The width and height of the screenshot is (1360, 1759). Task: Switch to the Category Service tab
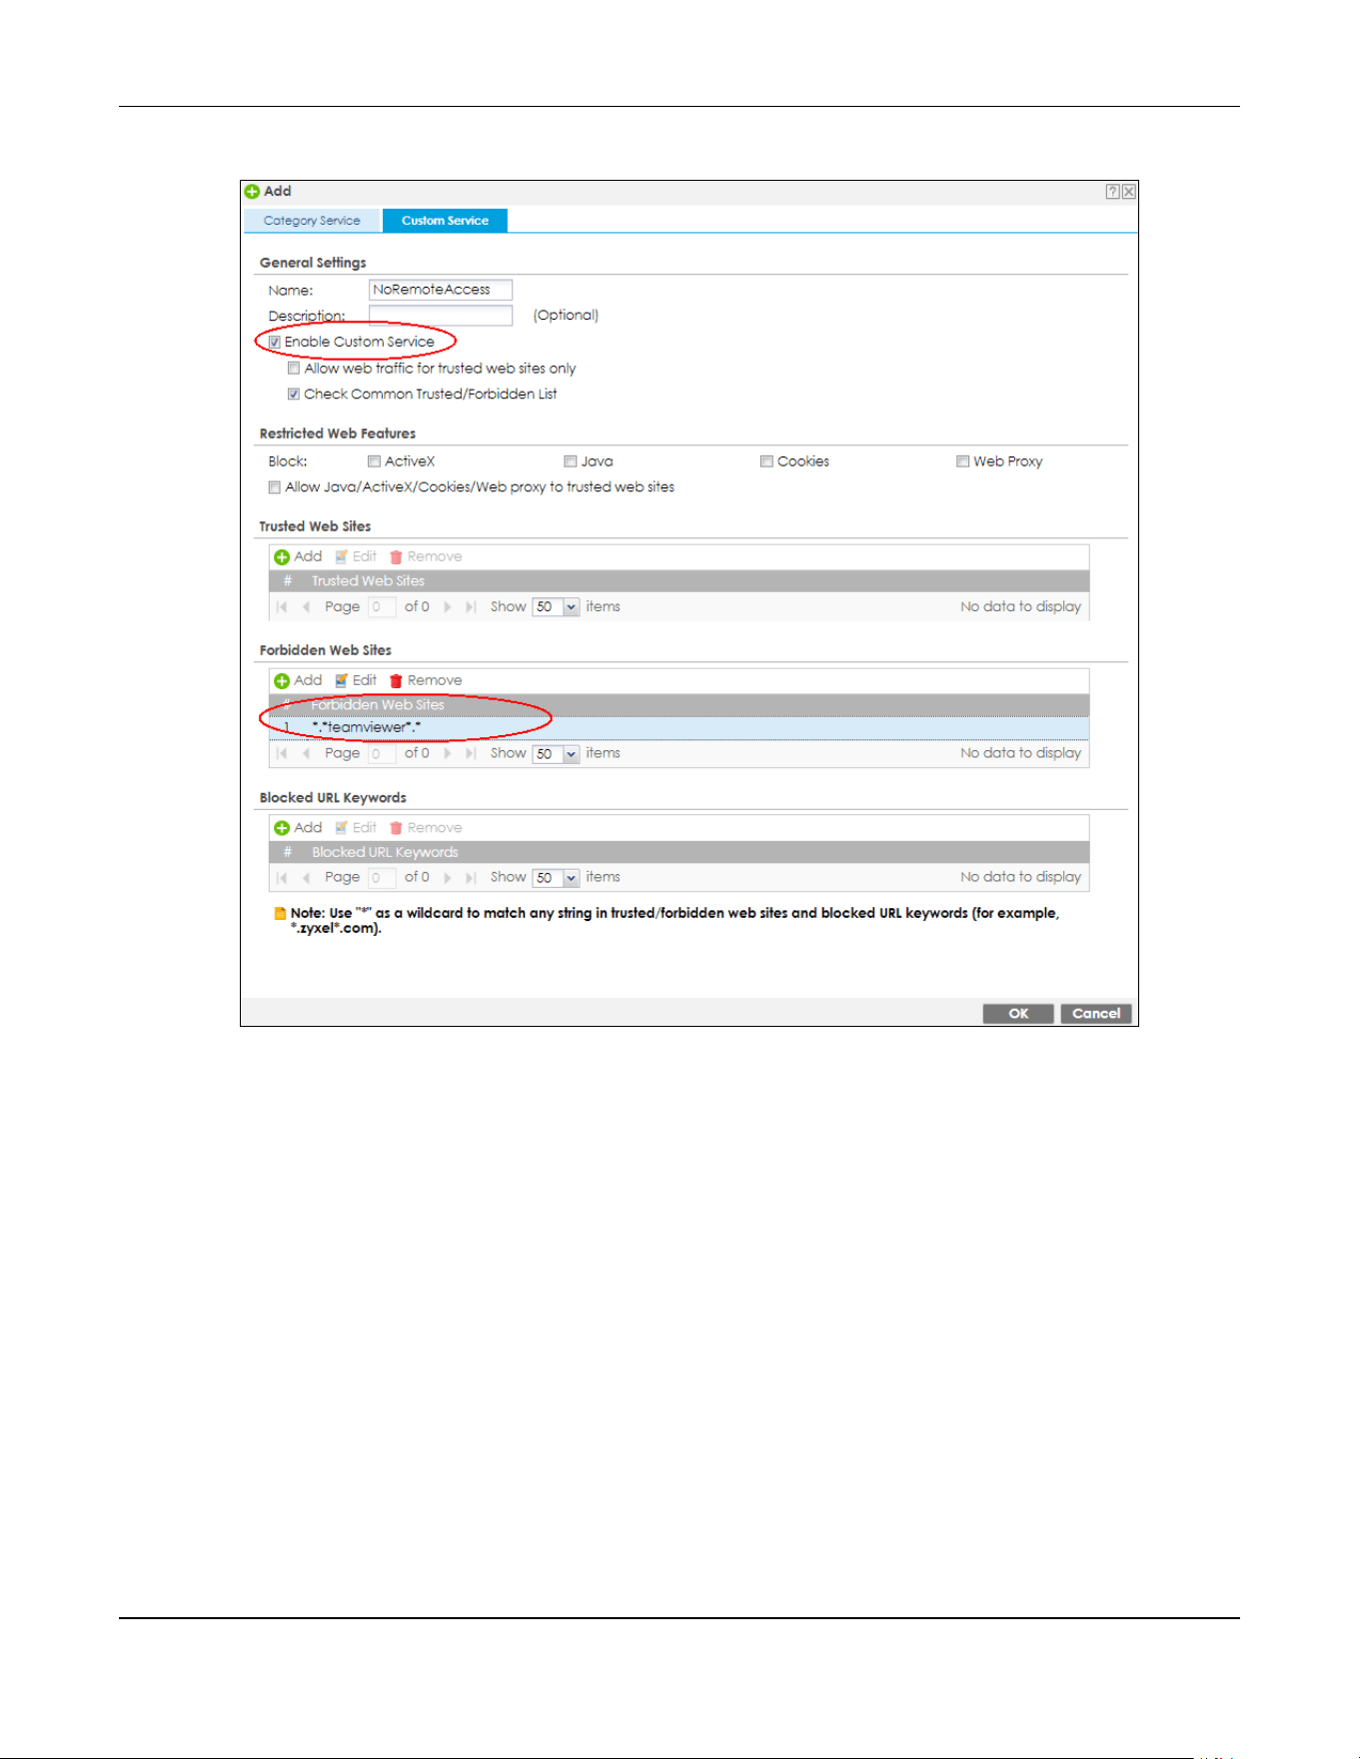click(312, 221)
